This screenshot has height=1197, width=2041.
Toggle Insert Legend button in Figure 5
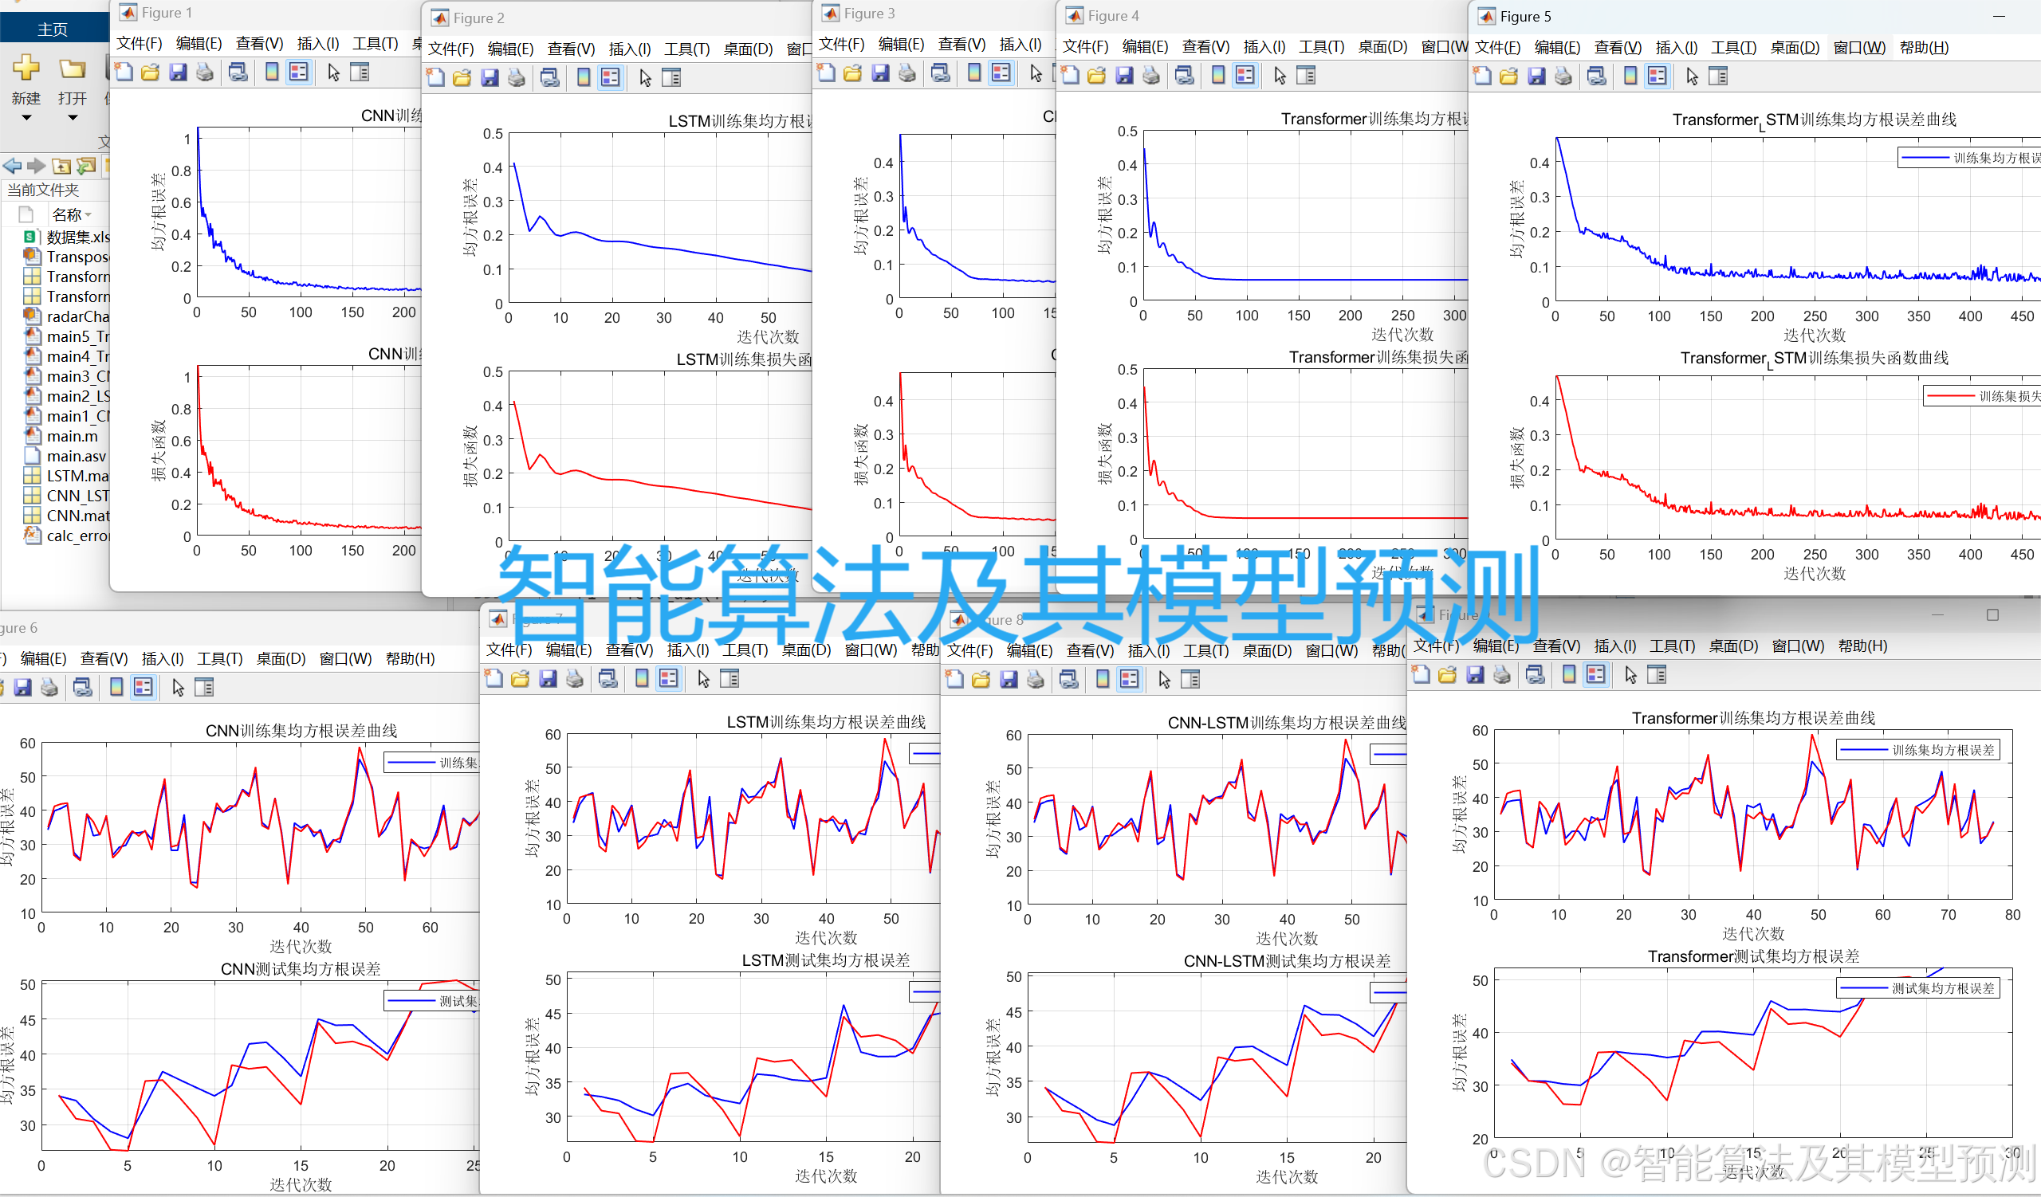pos(1657,76)
